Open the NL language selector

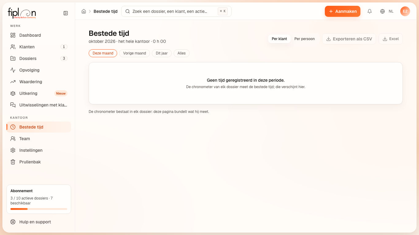pyautogui.click(x=387, y=11)
